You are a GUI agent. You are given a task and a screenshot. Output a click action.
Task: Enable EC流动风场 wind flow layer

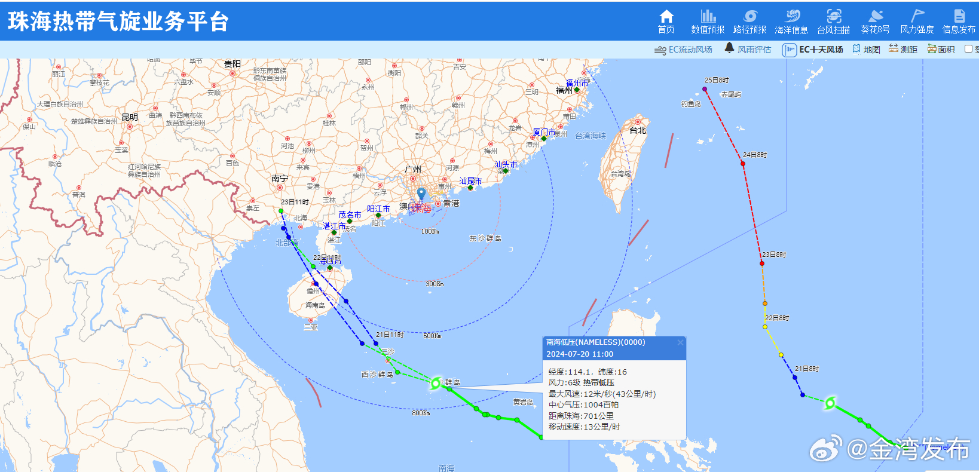pyautogui.click(x=683, y=50)
